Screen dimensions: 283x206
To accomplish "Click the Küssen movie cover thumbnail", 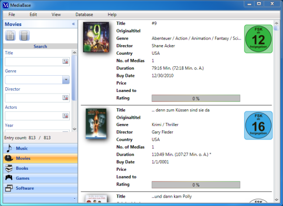I will (x=96, y=123).
